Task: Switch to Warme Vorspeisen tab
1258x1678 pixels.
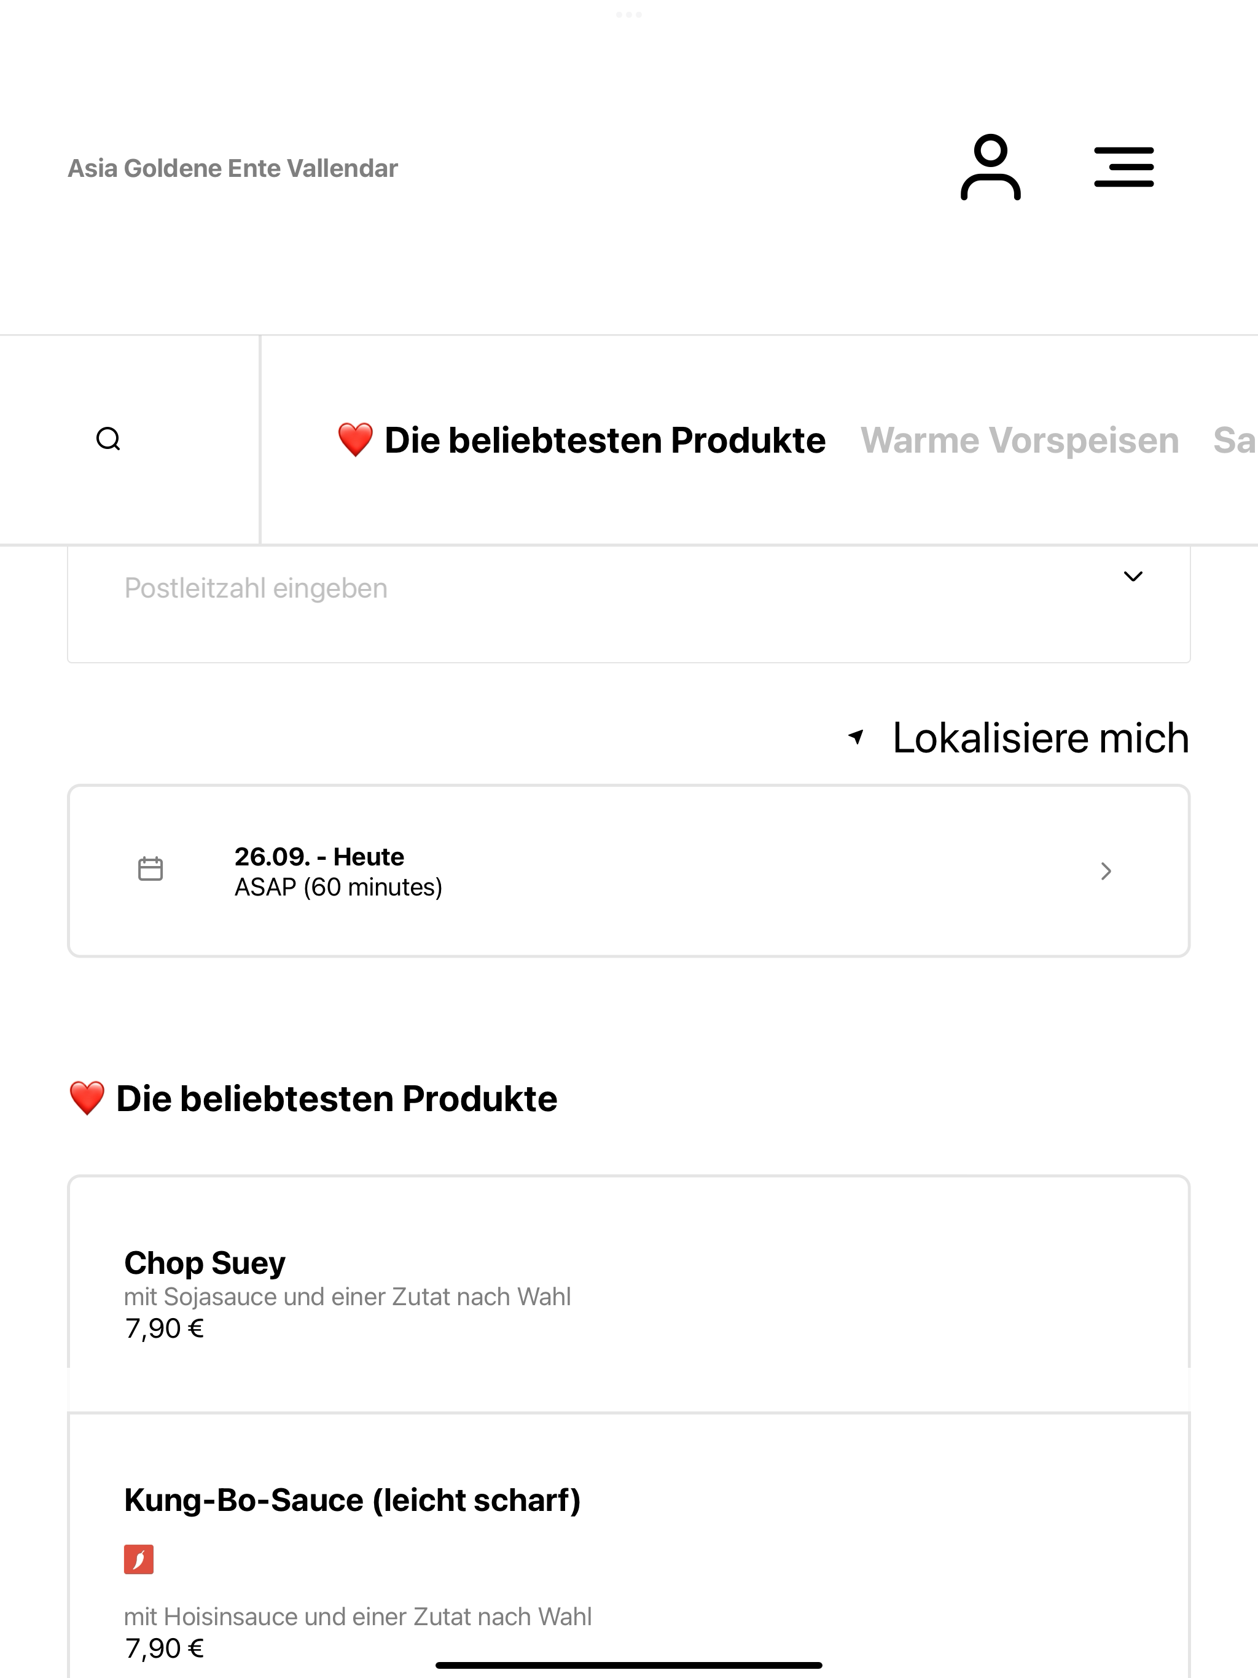Action: (x=1020, y=440)
